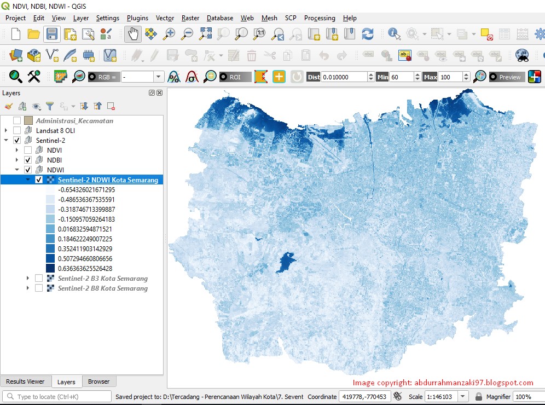Uncheck the NDBI layer visibility checkbox
This screenshot has height=405, width=545.
[28, 159]
